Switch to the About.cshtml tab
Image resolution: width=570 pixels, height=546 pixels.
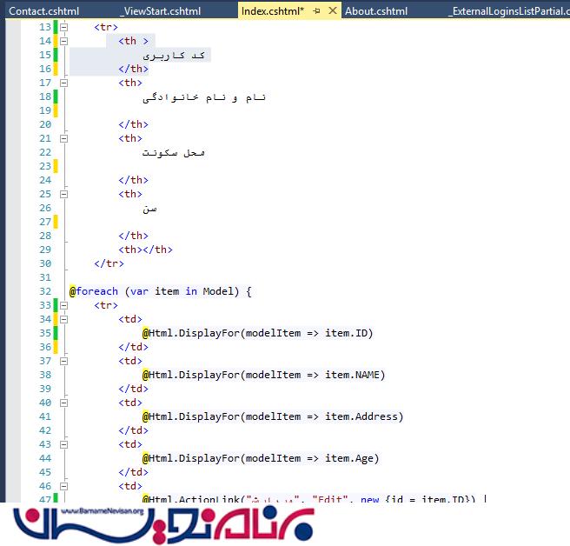[x=376, y=11]
